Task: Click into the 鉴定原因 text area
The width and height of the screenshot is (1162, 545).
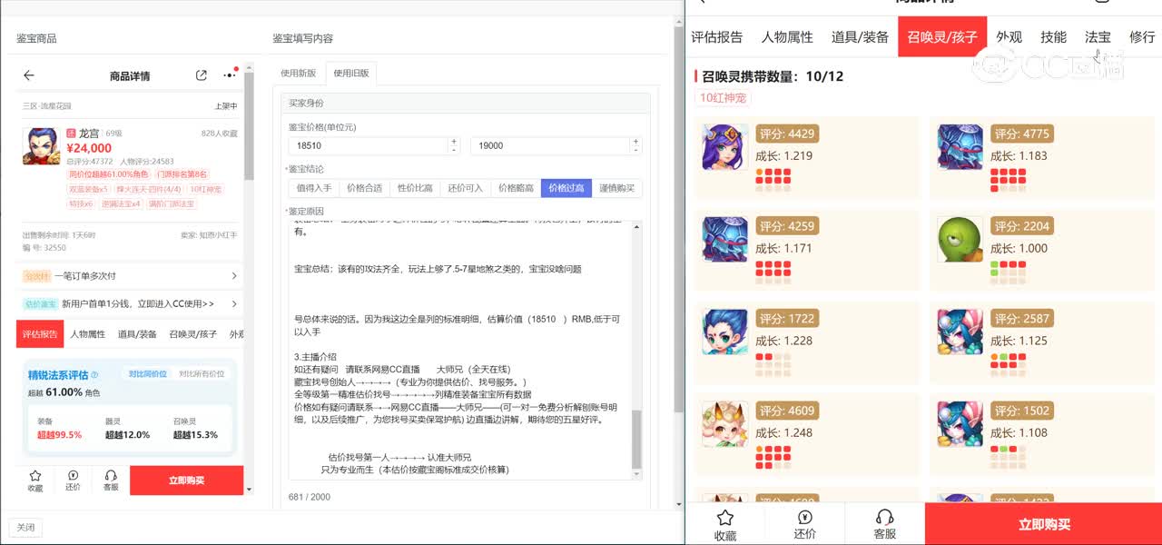Action: 460,350
